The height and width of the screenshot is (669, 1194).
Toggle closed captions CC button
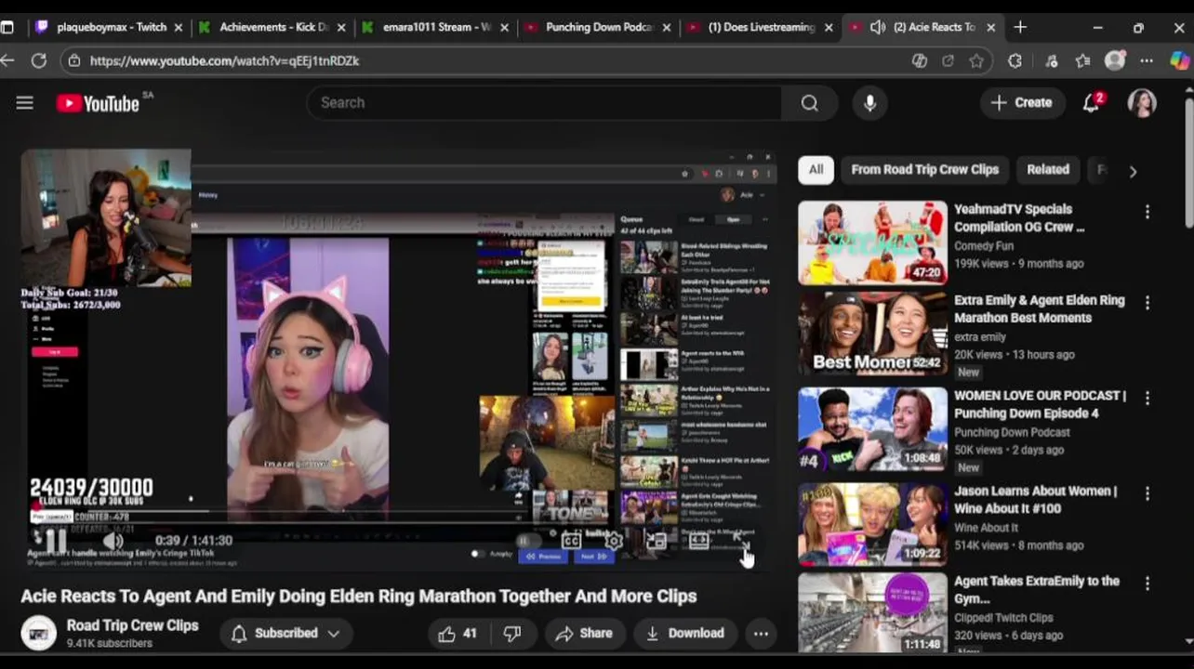coord(571,541)
